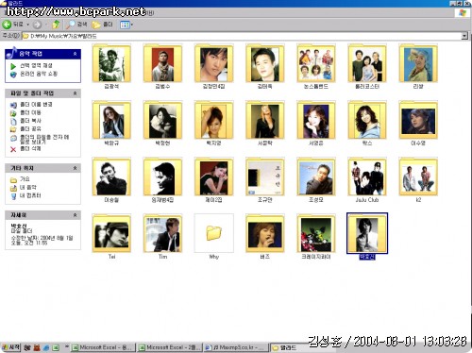Select the 조성모 folder
Screen dimensions: 472x353
click(316, 180)
